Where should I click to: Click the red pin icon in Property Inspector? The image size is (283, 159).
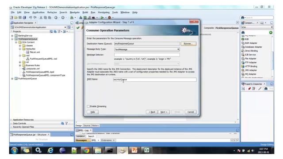click(x=249, y=88)
